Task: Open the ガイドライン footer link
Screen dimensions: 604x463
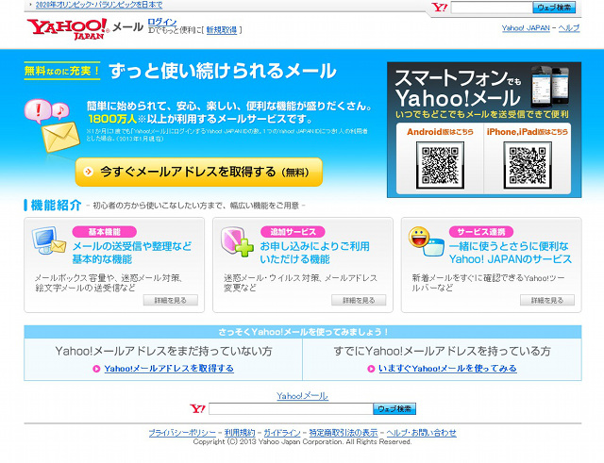Action: pyautogui.click(x=282, y=433)
